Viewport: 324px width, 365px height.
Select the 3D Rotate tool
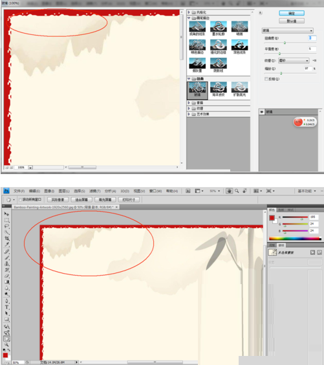click(x=6, y=327)
